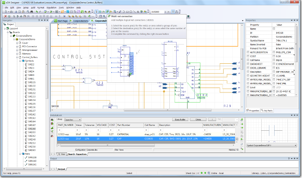Viewport: 302px width, 178px height.
Task: Select the Multi-net connection tool
Action: (108, 12)
